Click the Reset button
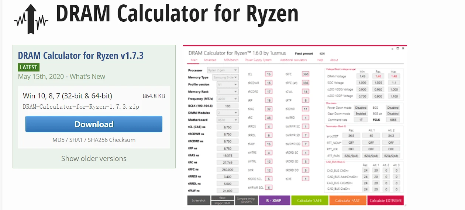465x210 pixels. coord(223,198)
